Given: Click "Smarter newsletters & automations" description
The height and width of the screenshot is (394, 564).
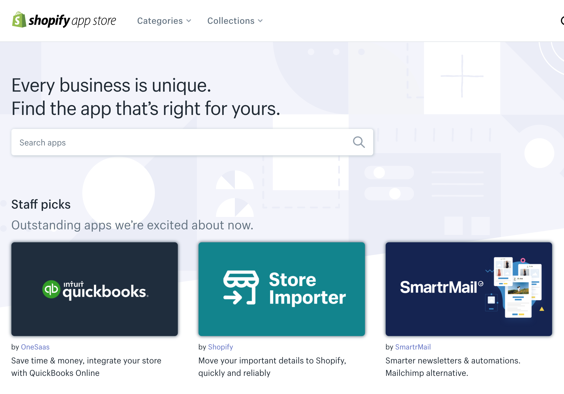Looking at the screenshot, I should tap(453, 367).
